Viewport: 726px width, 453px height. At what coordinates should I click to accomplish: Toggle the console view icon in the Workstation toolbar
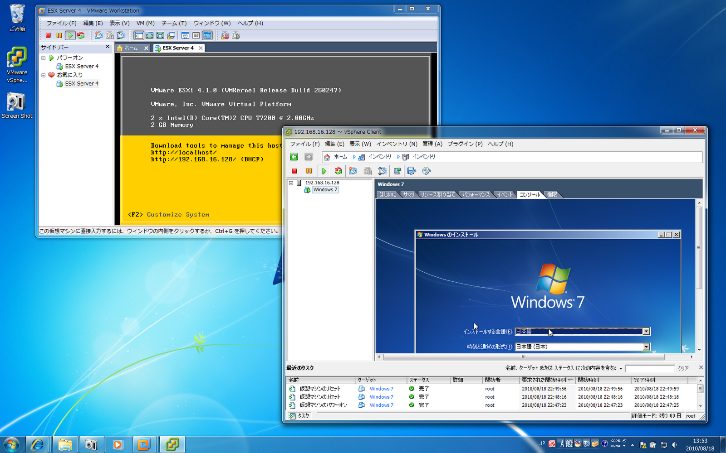click(x=207, y=35)
